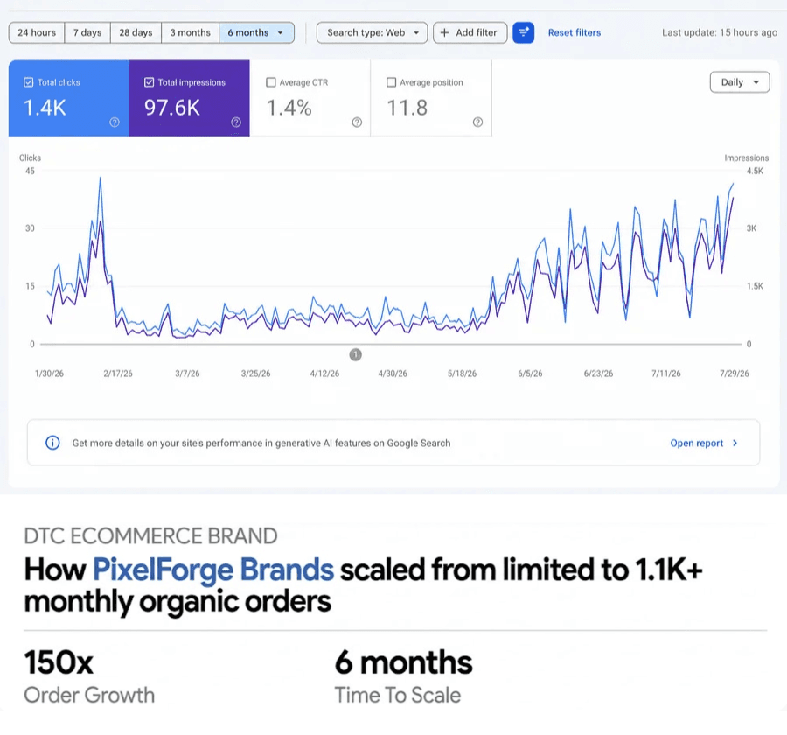The image size is (787, 735).
Task: Open the Search type: Web dropdown
Action: (x=372, y=32)
